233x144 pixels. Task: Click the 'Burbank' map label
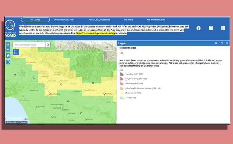point(45,76)
